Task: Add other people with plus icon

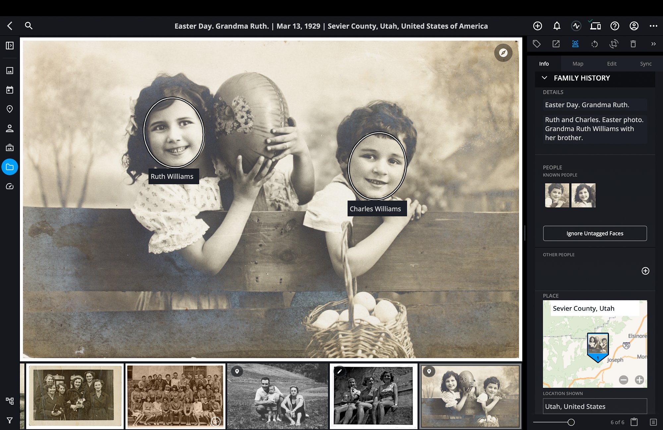Action: point(645,271)
